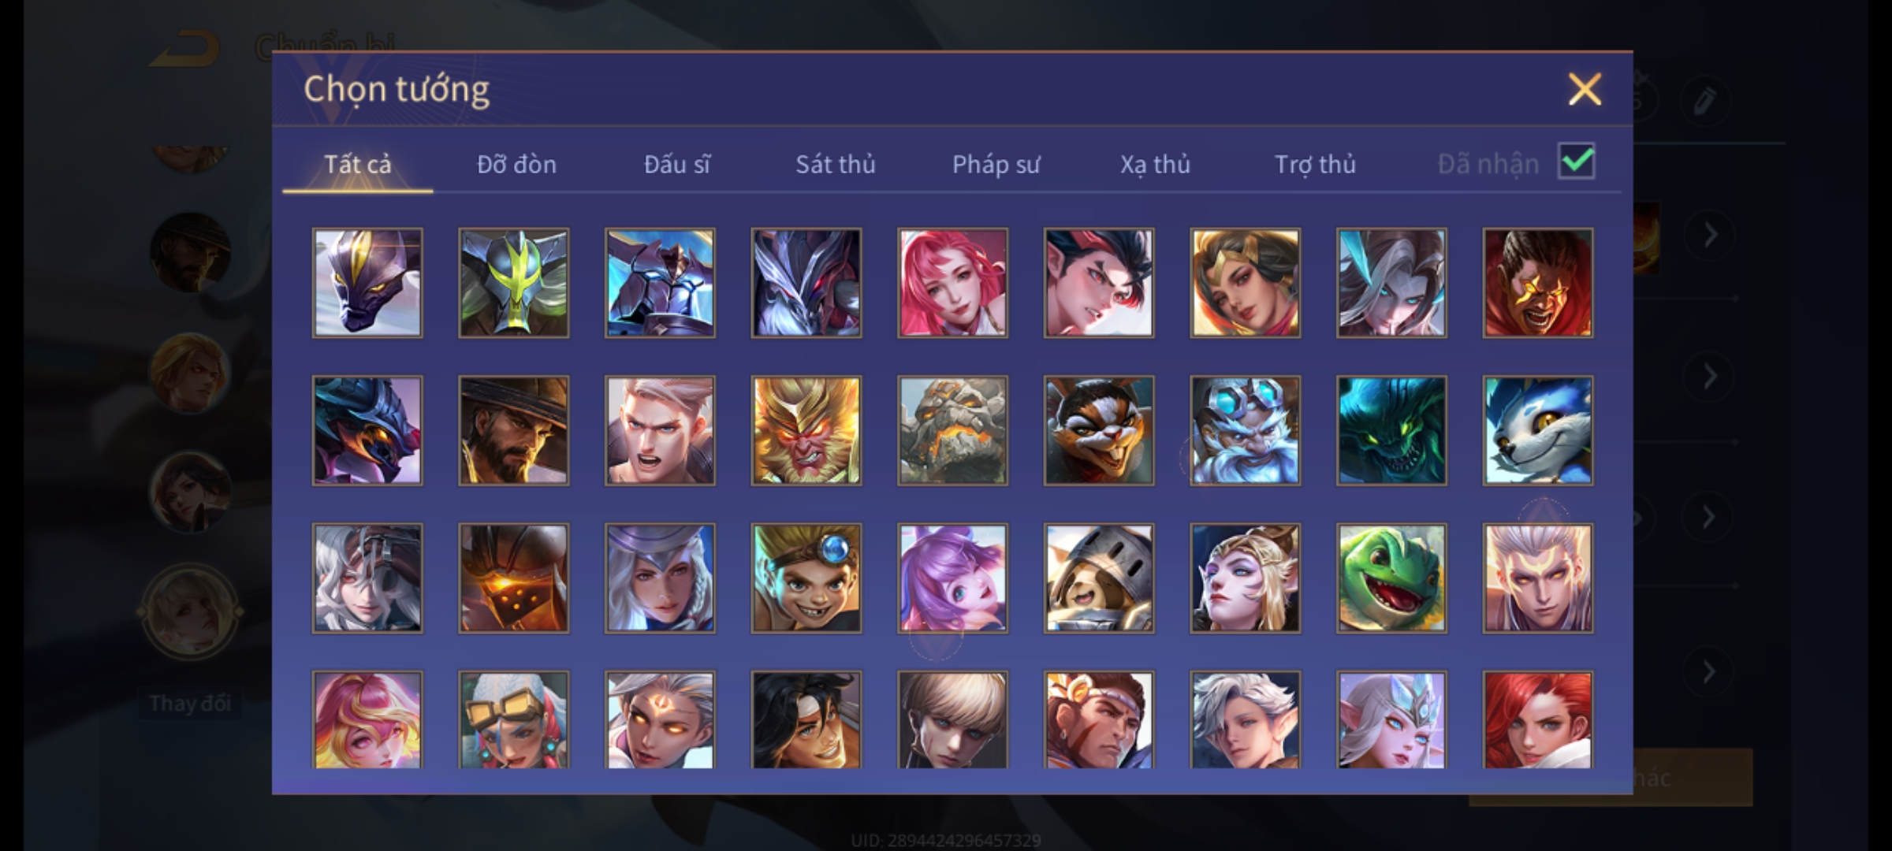Toggle the Đã nhận checkbox

[1577, 162]
